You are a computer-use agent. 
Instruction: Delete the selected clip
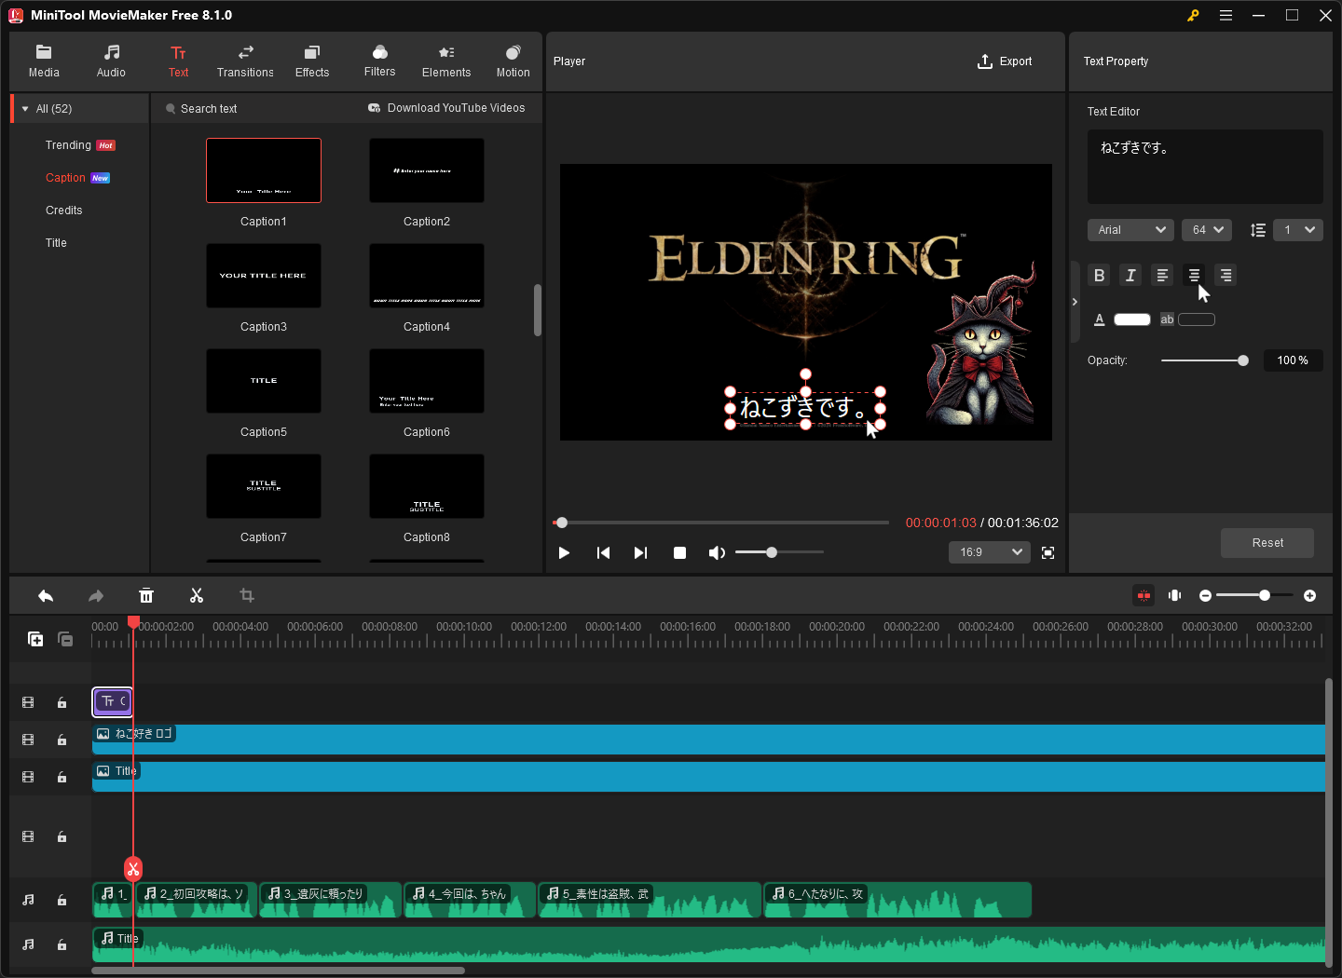[x=146, y=595]
